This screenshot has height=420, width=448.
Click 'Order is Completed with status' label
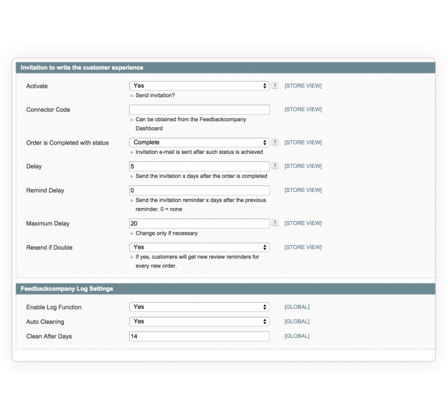click(67, 143)
